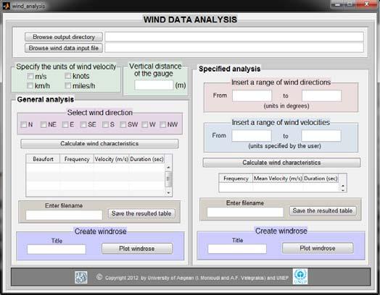Click Frequency header in Specified analysis table

pyautogui.click(x=236, y=179)
